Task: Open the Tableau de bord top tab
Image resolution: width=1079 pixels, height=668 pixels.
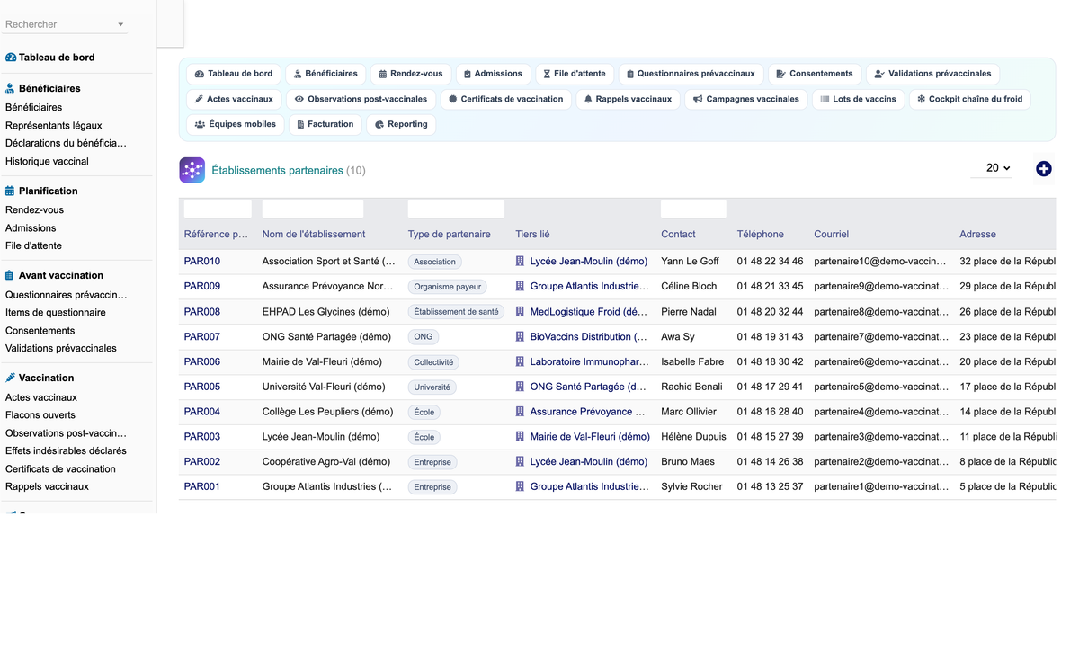Action: tap(234, 74)
